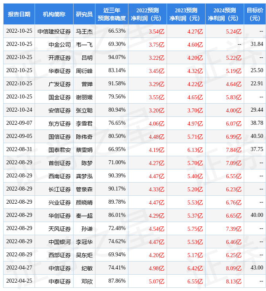Click accuracy value 94.07%
Image resolution: width=266 pixels, height=291 pixels.
(x=117, y=57)
